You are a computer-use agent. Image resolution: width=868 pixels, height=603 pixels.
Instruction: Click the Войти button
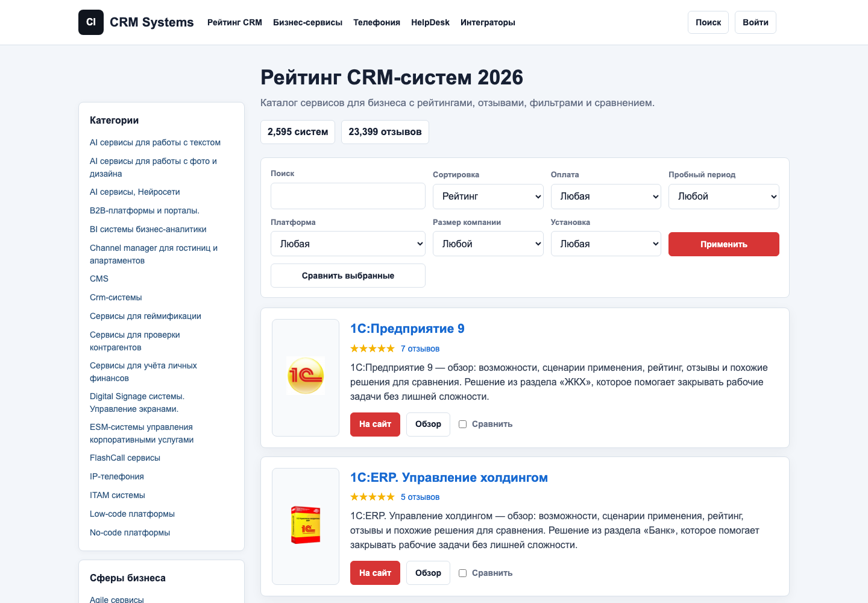755,22
